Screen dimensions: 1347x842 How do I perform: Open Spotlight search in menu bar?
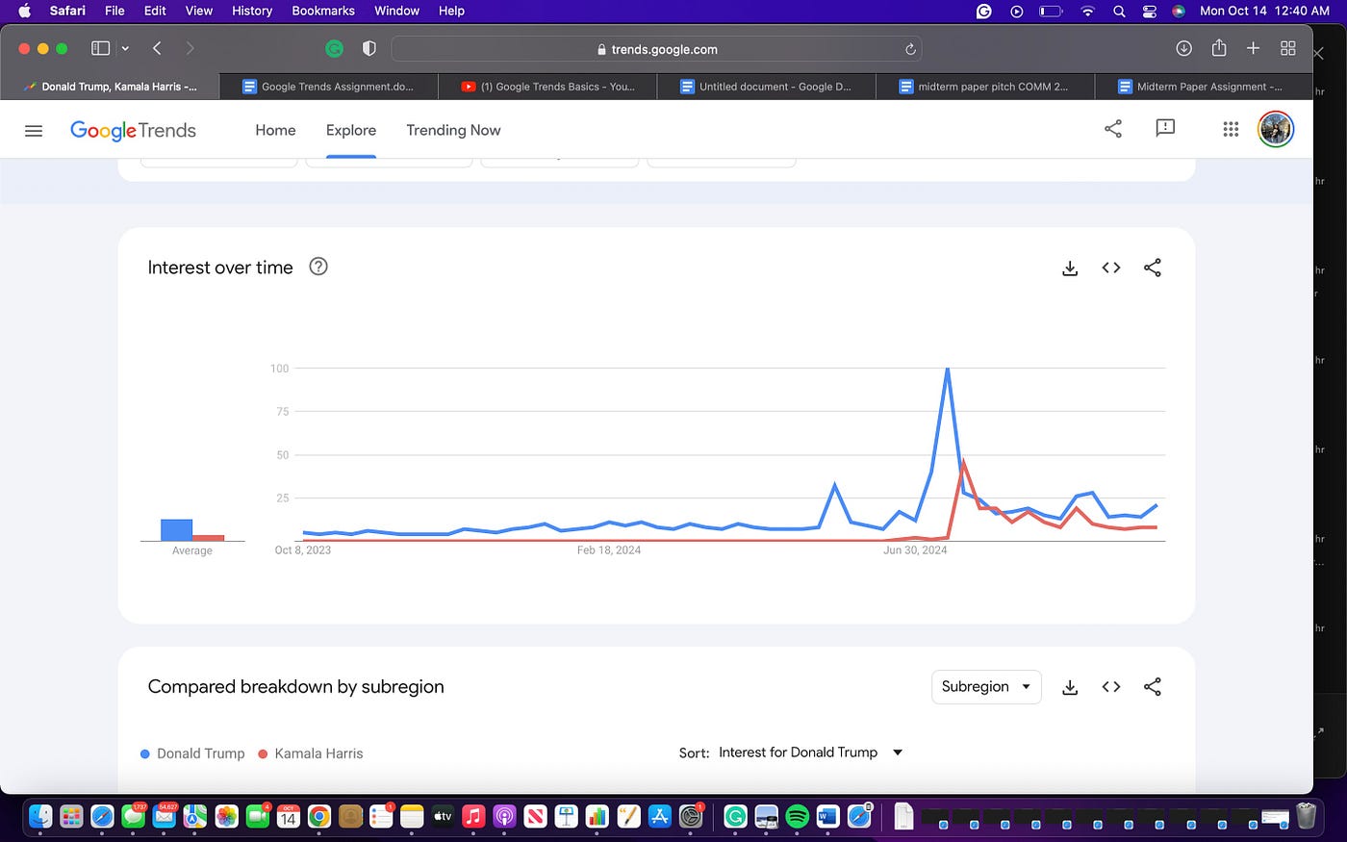(1119, 12)
